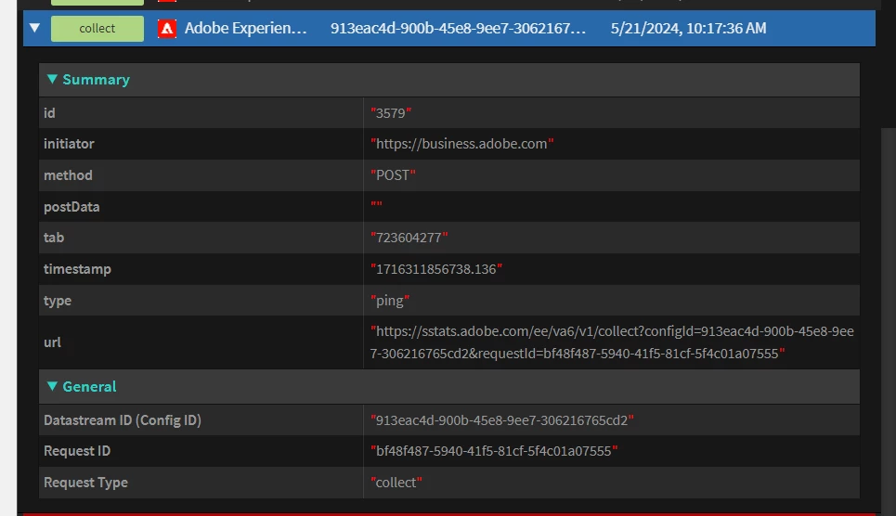Select the sstats.adobe.com collect URL value

(612, 342)
